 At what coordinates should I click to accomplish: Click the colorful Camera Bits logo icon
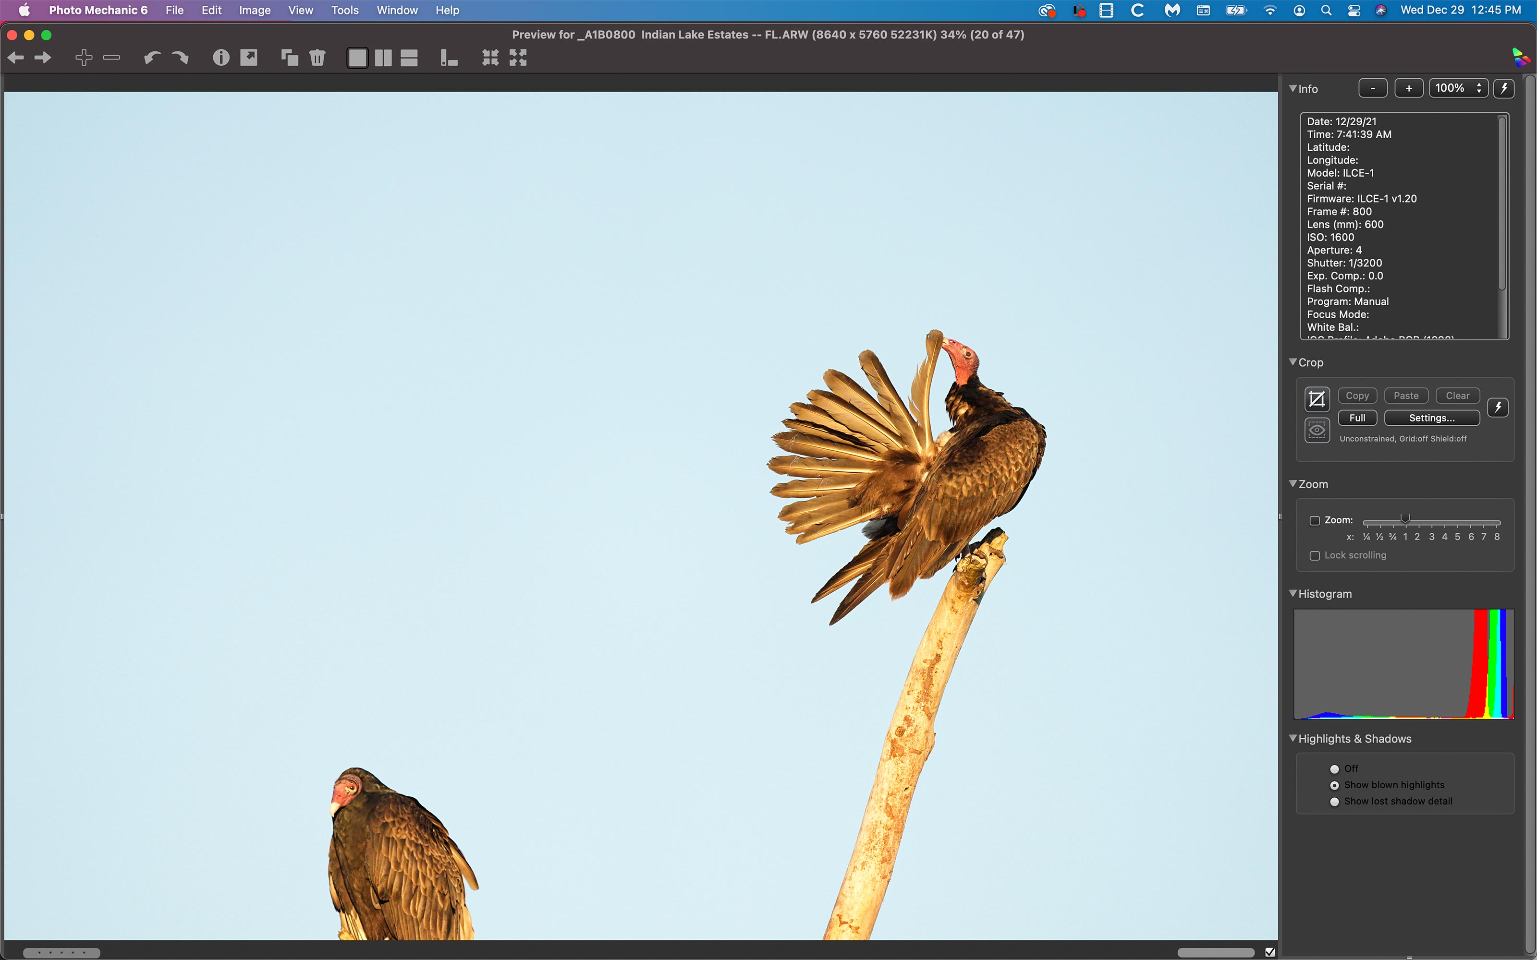click(x=1521, y=57)
